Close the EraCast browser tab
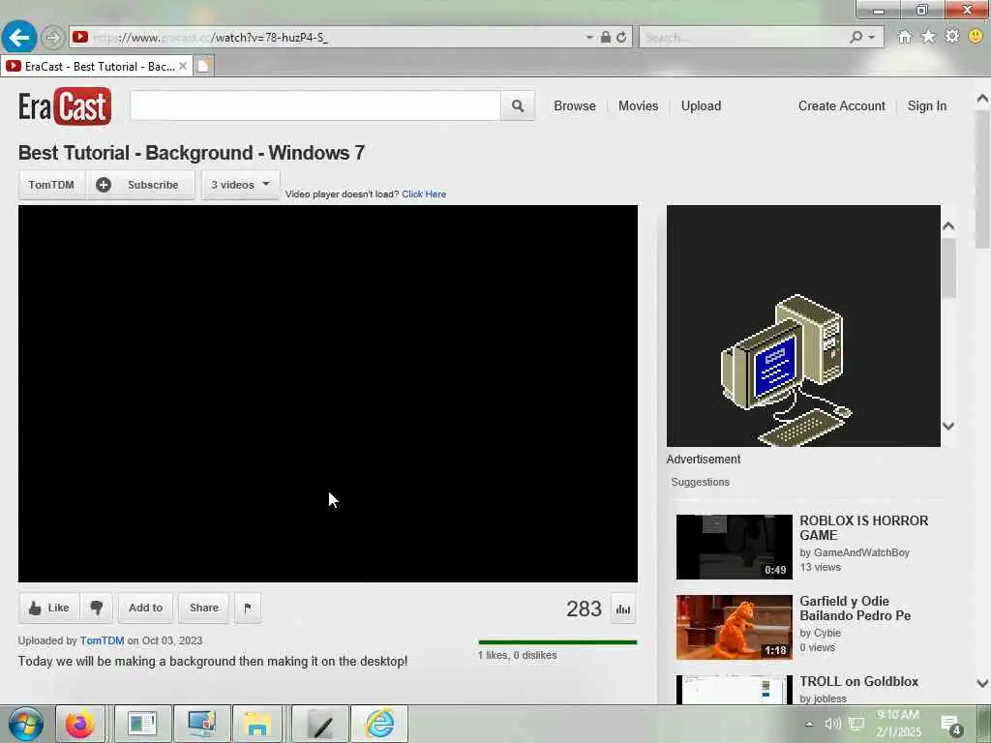The image size is (991, 743). coord(183,66)
